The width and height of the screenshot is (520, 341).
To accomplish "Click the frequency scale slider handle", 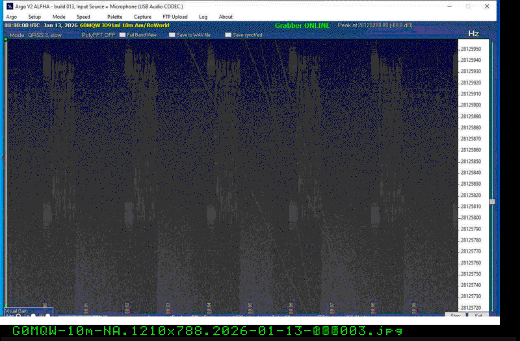I will [x=492, y=202].
